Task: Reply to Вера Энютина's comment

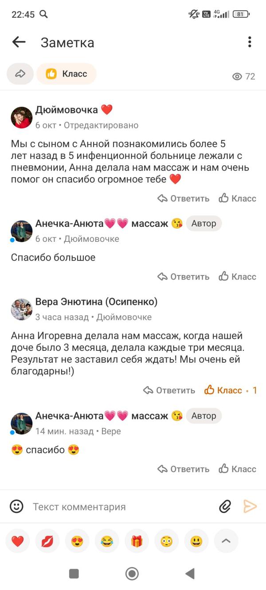Action: [169, 390]
